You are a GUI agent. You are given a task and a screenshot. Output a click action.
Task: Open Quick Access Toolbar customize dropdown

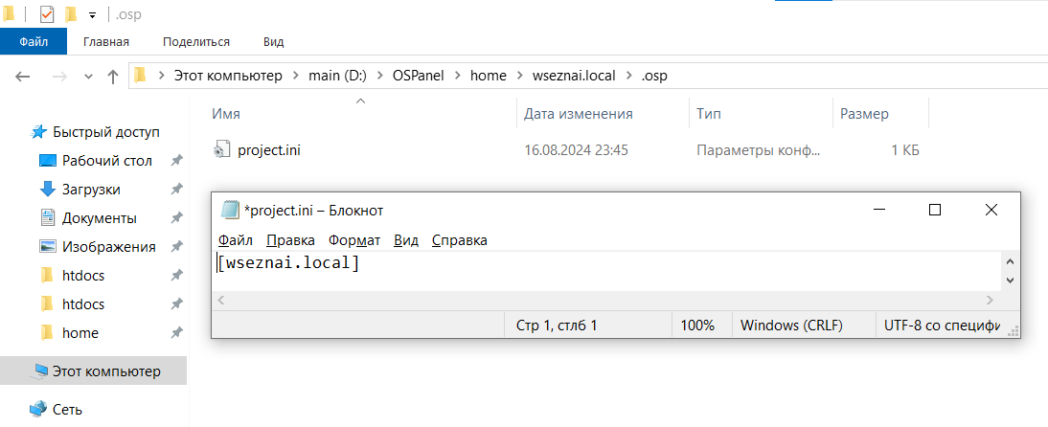click(x=92, y=14)
